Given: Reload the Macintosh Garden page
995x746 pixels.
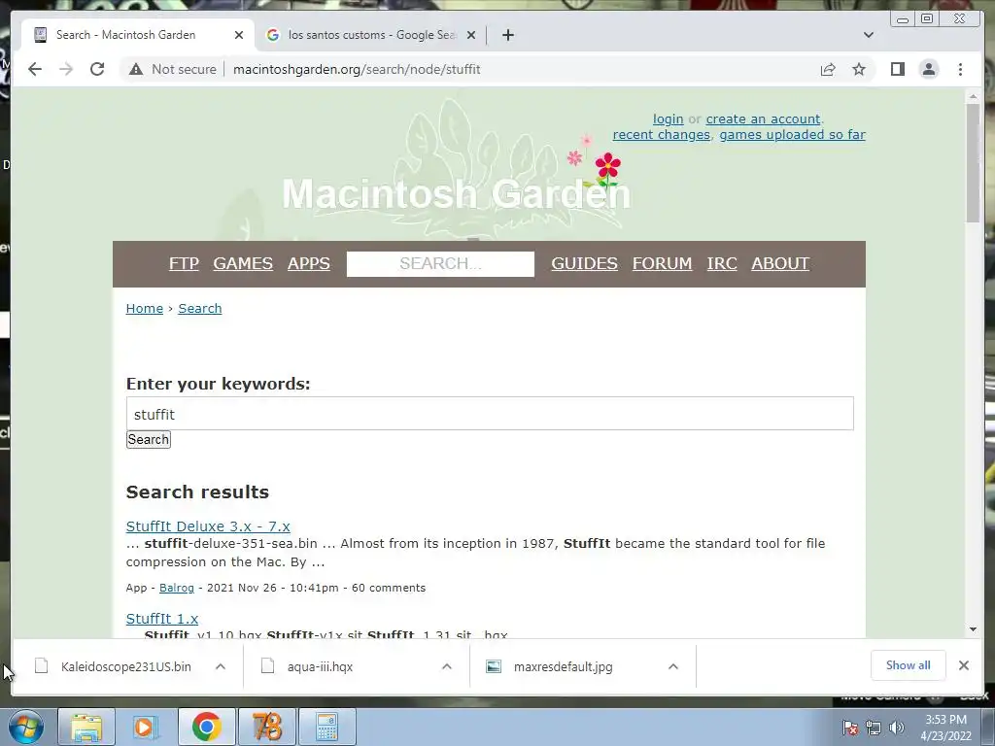Looking at the screenshot, I should pyautogui.click(x=97, y=69).
